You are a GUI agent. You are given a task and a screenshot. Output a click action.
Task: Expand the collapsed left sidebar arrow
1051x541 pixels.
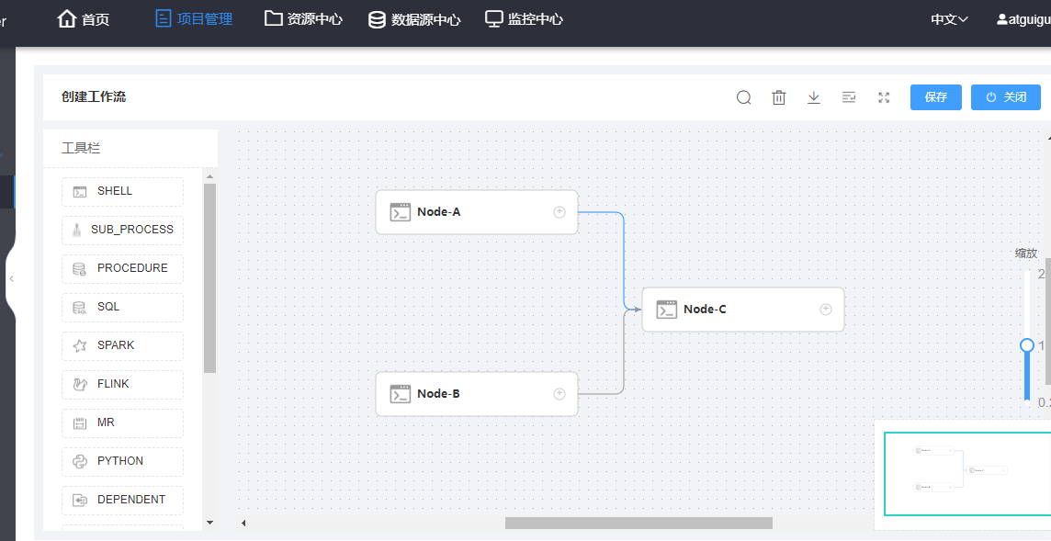pyautogui.click(x=11, y=278)
